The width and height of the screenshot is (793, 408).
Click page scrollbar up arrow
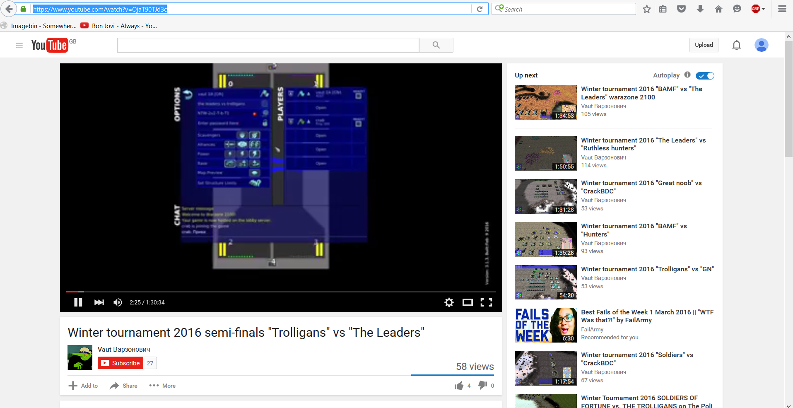[788, 36]
